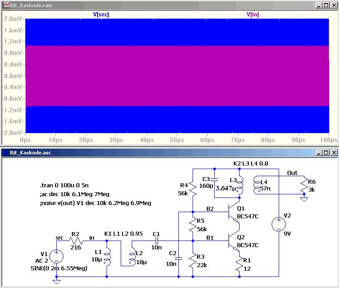Select the R6 3k load resistor
Screen dimensions: 339x288
click(304, 187)
